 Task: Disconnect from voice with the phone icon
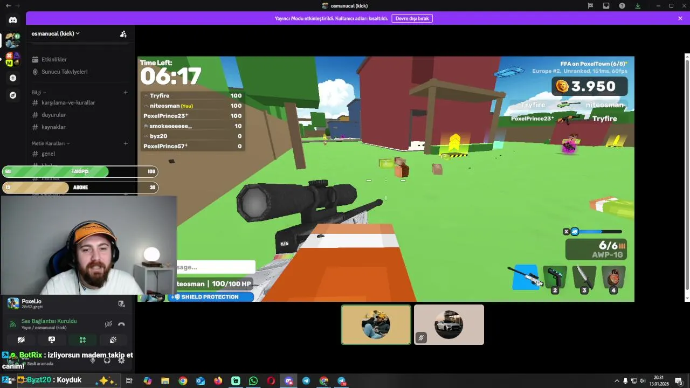coord(121,324)
